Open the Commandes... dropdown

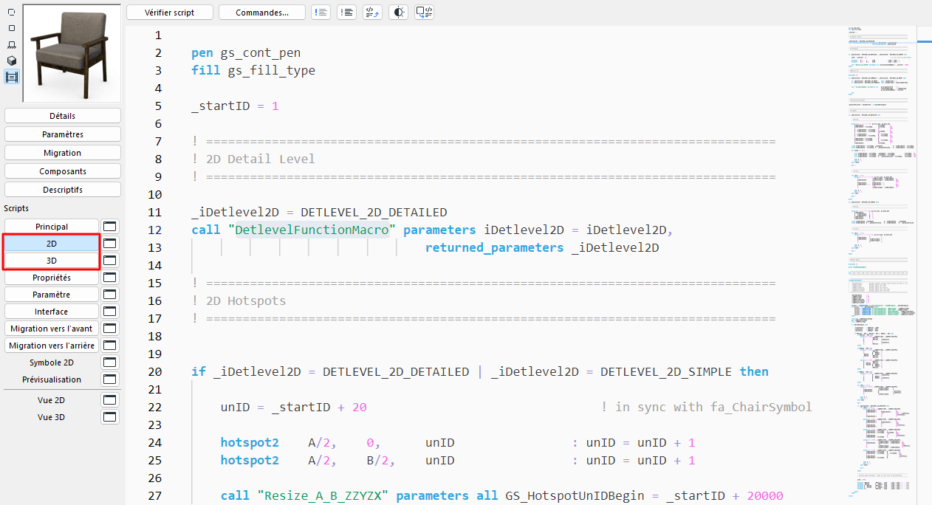click(x=261, y=12)
